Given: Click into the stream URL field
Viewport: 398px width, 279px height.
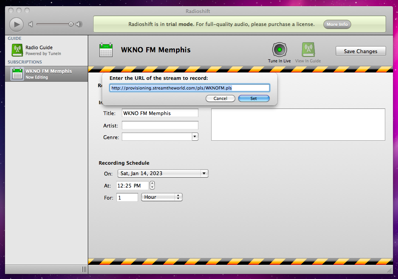Looking at the screenshot, I should coord(190,88).
